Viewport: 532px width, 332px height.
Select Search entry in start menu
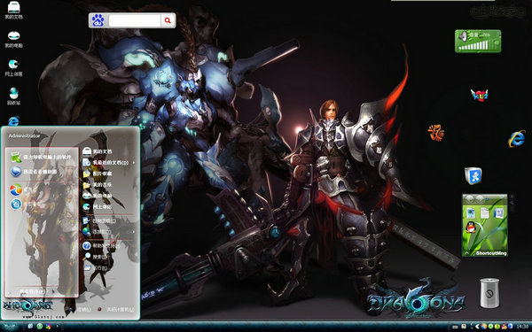(x=96, y=257)
